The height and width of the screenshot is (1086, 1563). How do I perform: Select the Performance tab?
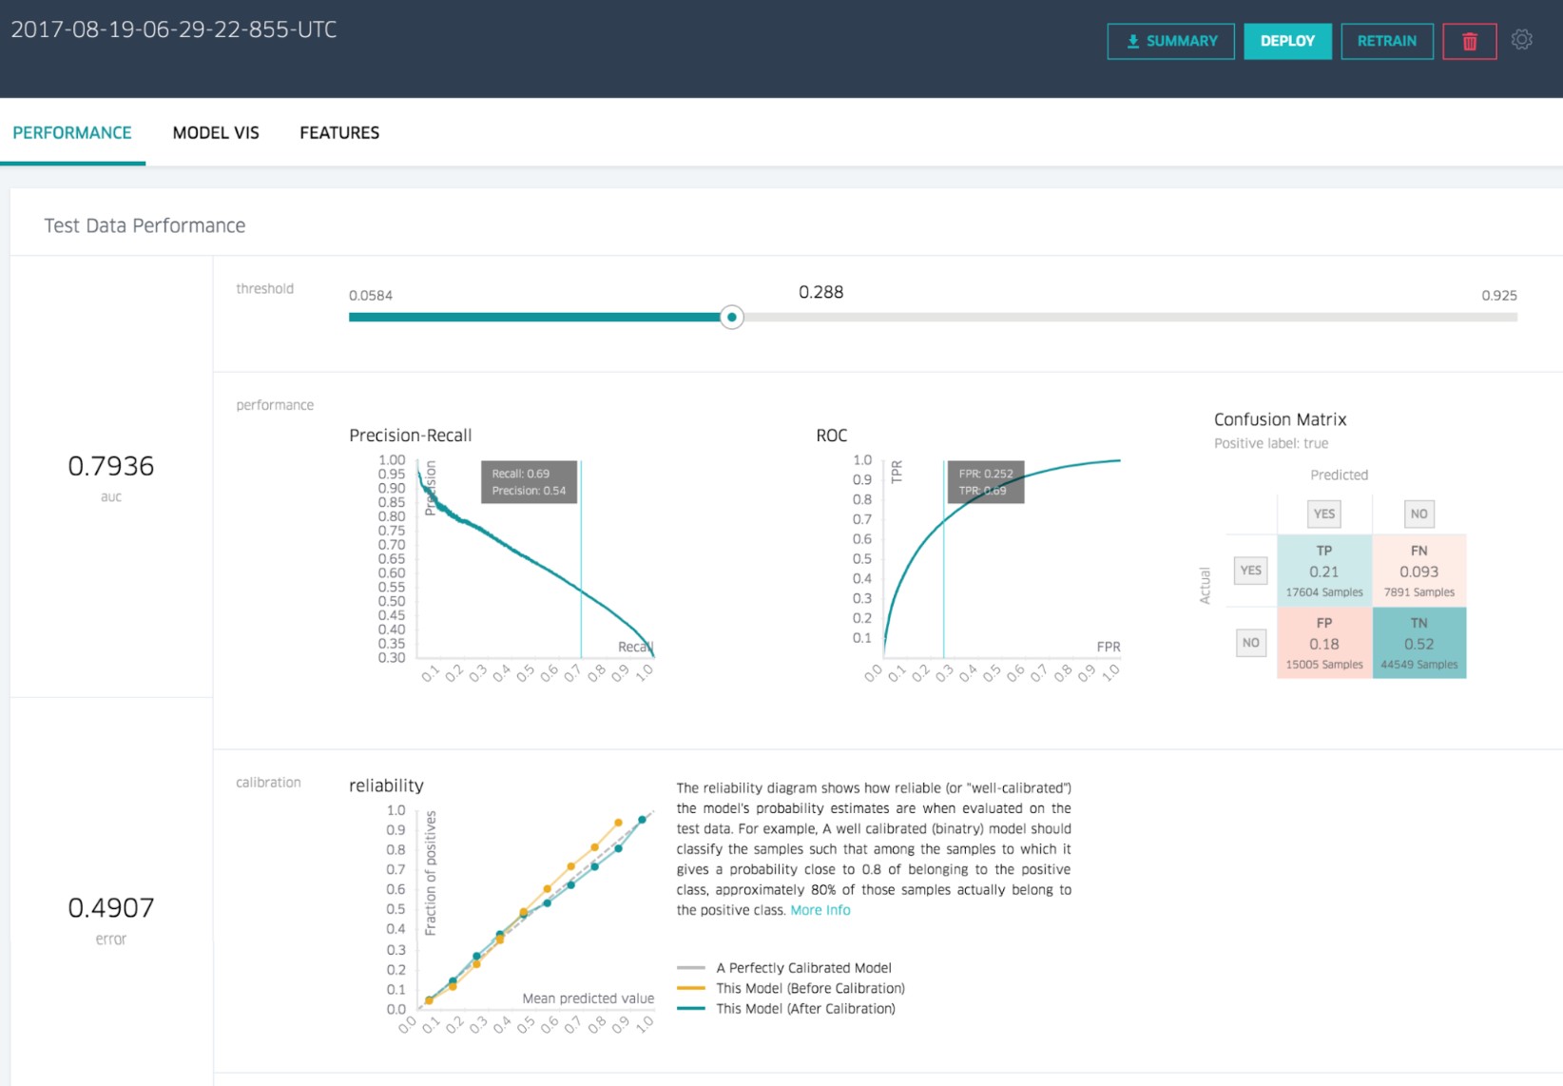[x=72, y=133]
